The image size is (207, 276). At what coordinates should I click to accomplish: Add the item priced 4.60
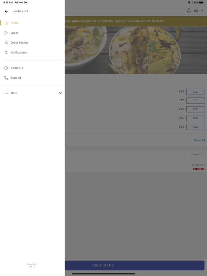(x=195, y=109)
